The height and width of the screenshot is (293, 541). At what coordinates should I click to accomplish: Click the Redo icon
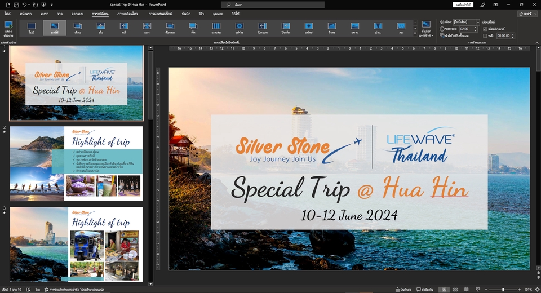(36, 5)
